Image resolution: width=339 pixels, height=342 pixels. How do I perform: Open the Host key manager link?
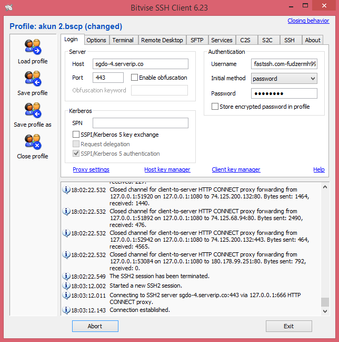click(x=167, y=169)
